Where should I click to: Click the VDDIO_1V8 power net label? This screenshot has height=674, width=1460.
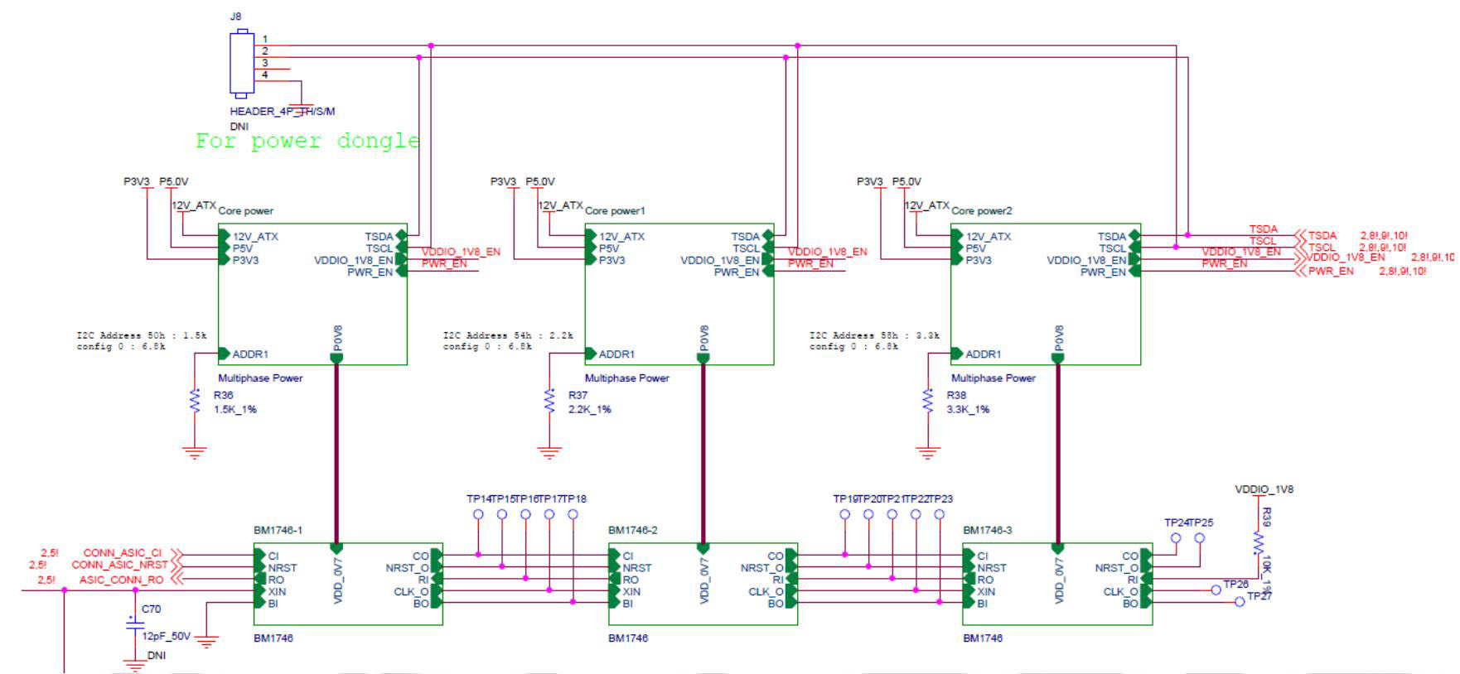click(x=1264, y=489)
